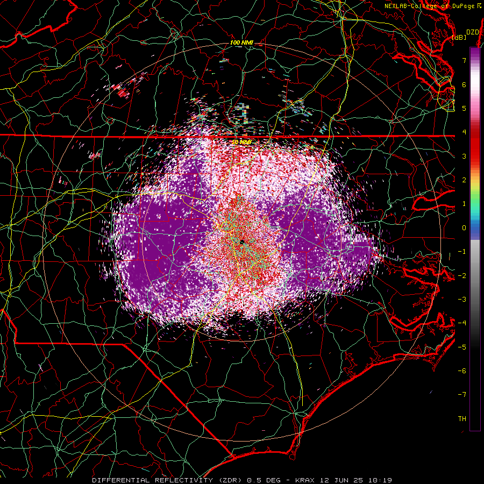Click the "-6" value on the color scale
The image size is (484, 484).
tap(462, 371)
